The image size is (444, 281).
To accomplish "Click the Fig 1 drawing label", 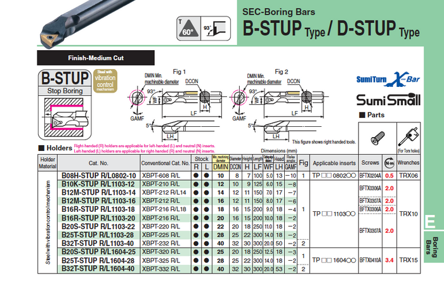I will [179, 72].
